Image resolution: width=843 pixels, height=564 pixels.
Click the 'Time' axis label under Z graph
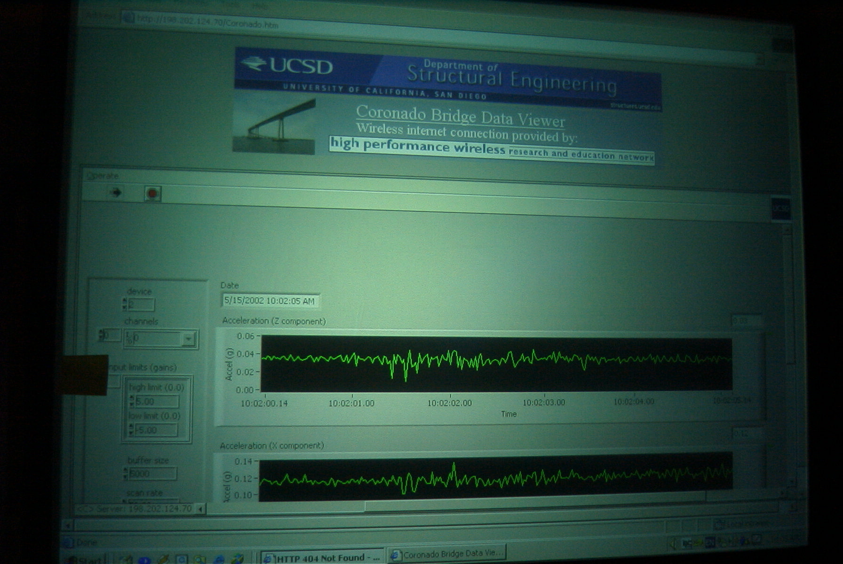509,414
